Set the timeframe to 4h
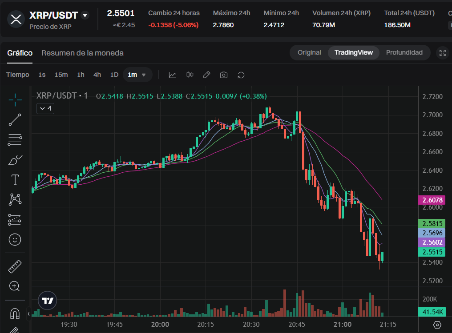 pyautogui.click(x=97, y=75)
